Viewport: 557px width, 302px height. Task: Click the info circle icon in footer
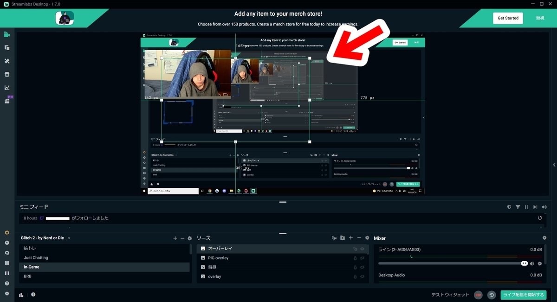pyautogui.click(x=33, y=295)
